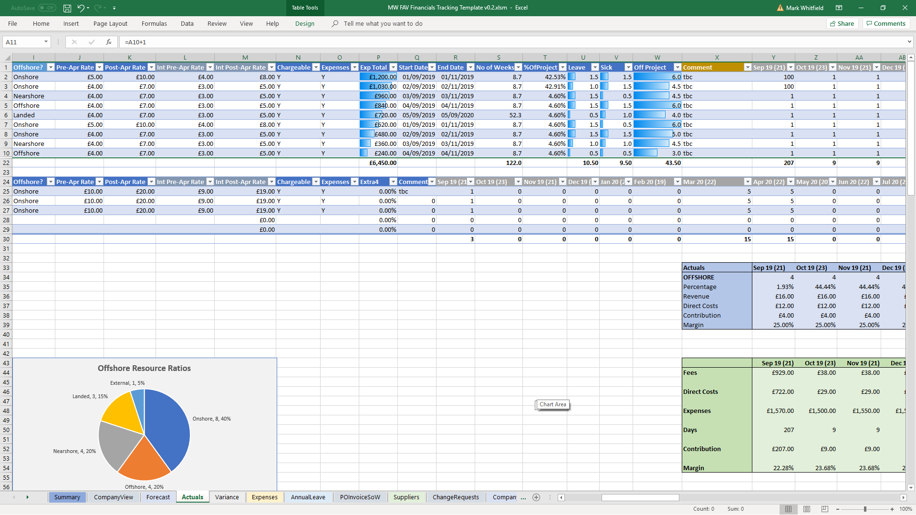The height and width of the screenshot is (515, 916).
Task: Switch to Page Break Preview view icon
Action: tap(825, 509)
